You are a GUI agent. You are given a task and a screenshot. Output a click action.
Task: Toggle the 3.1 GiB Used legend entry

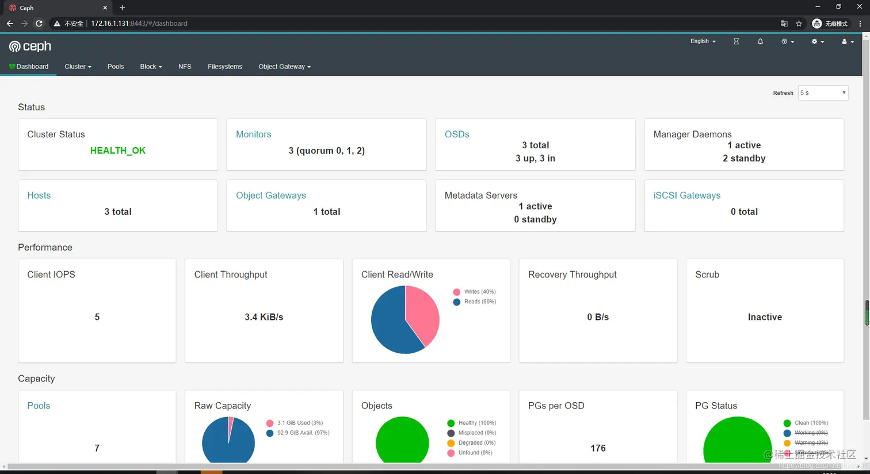click(x=294, y=423)
